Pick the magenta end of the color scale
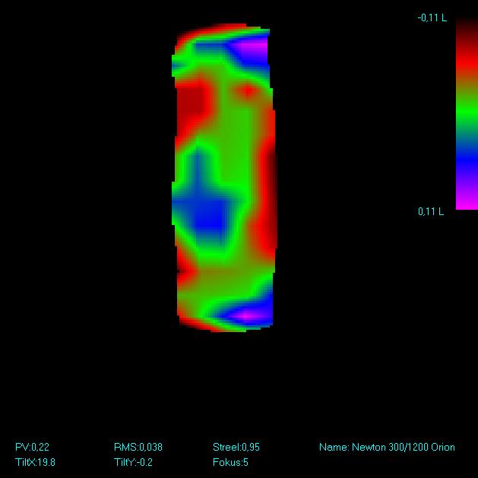Viewport: 478px width, 478px height. click(x=466, y=201)
